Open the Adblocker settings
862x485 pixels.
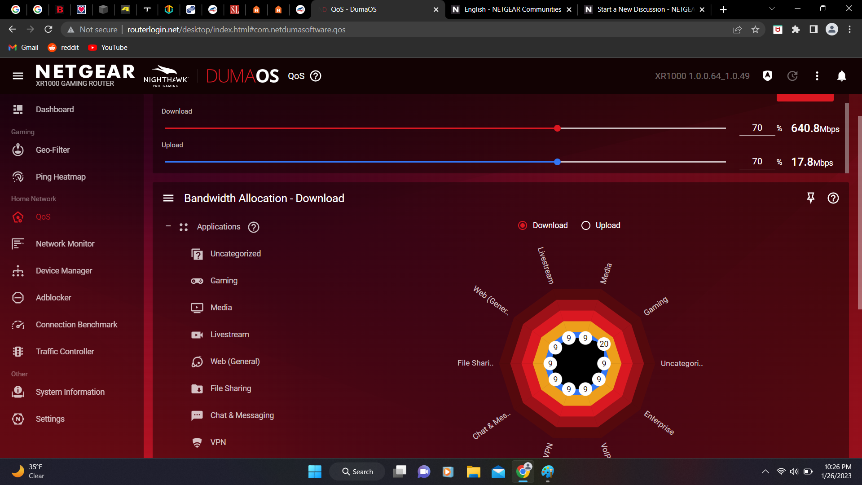pos(53,297)
